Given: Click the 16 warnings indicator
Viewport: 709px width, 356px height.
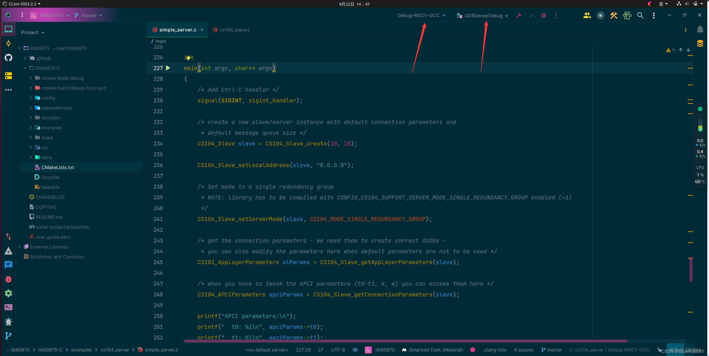Looking at the screenshot, I should 671,50.
